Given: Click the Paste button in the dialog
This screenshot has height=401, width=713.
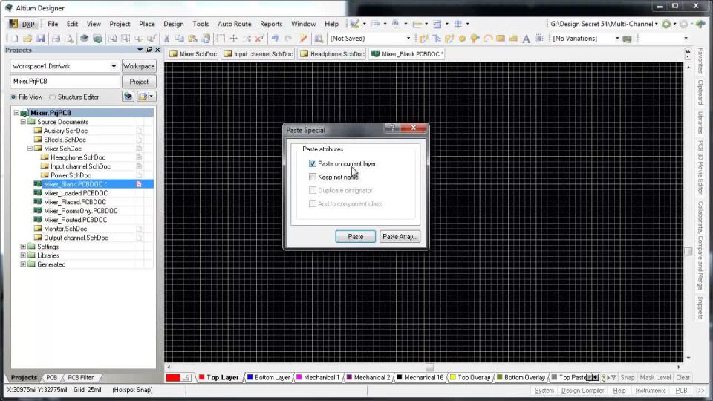Looking at the screenshot, I should coord(356,236).
